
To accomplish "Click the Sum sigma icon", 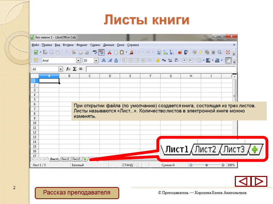I will (75, 69).
